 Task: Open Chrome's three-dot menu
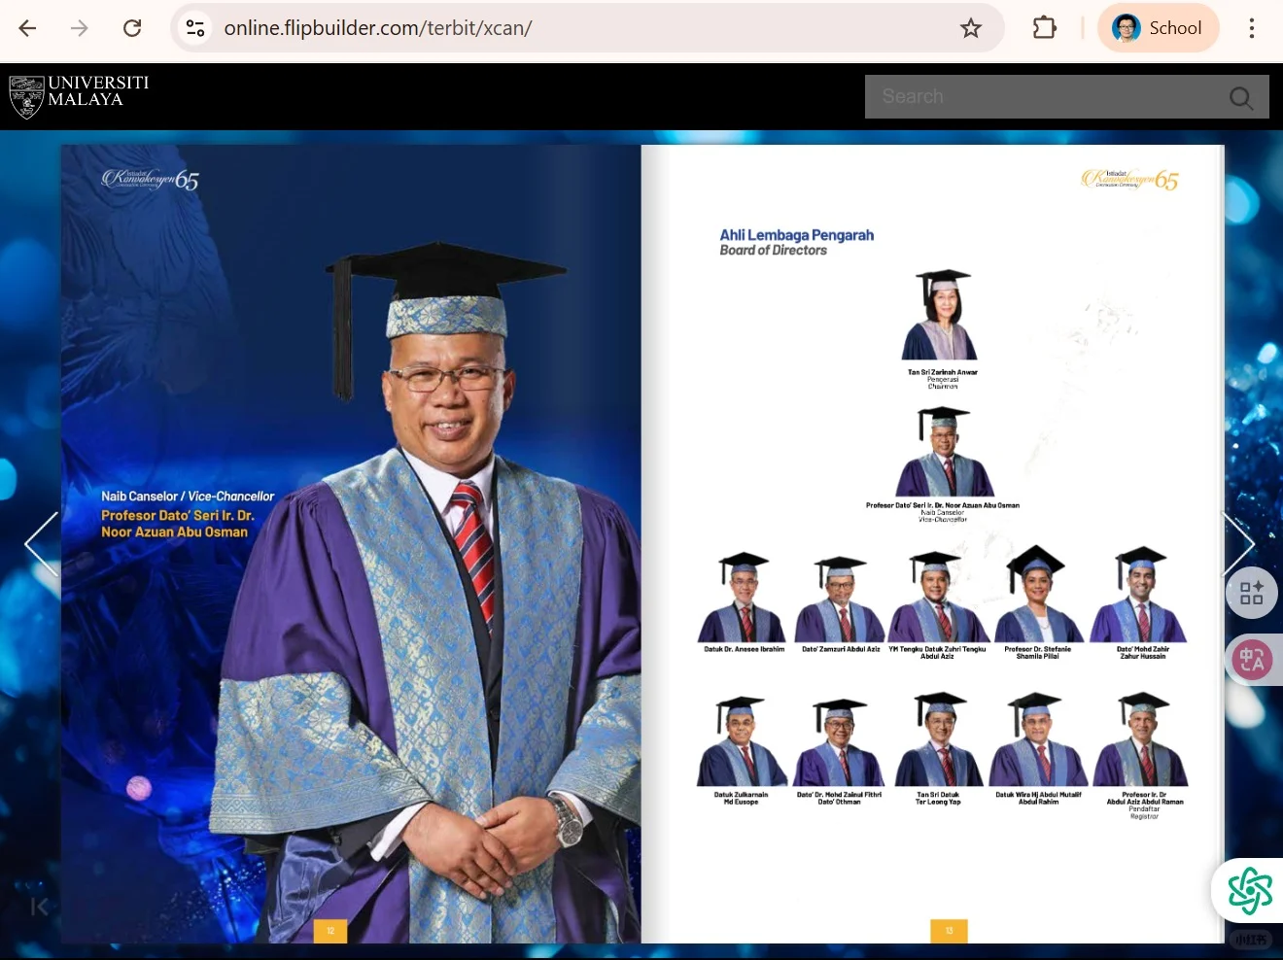(x=1251, y=28)
